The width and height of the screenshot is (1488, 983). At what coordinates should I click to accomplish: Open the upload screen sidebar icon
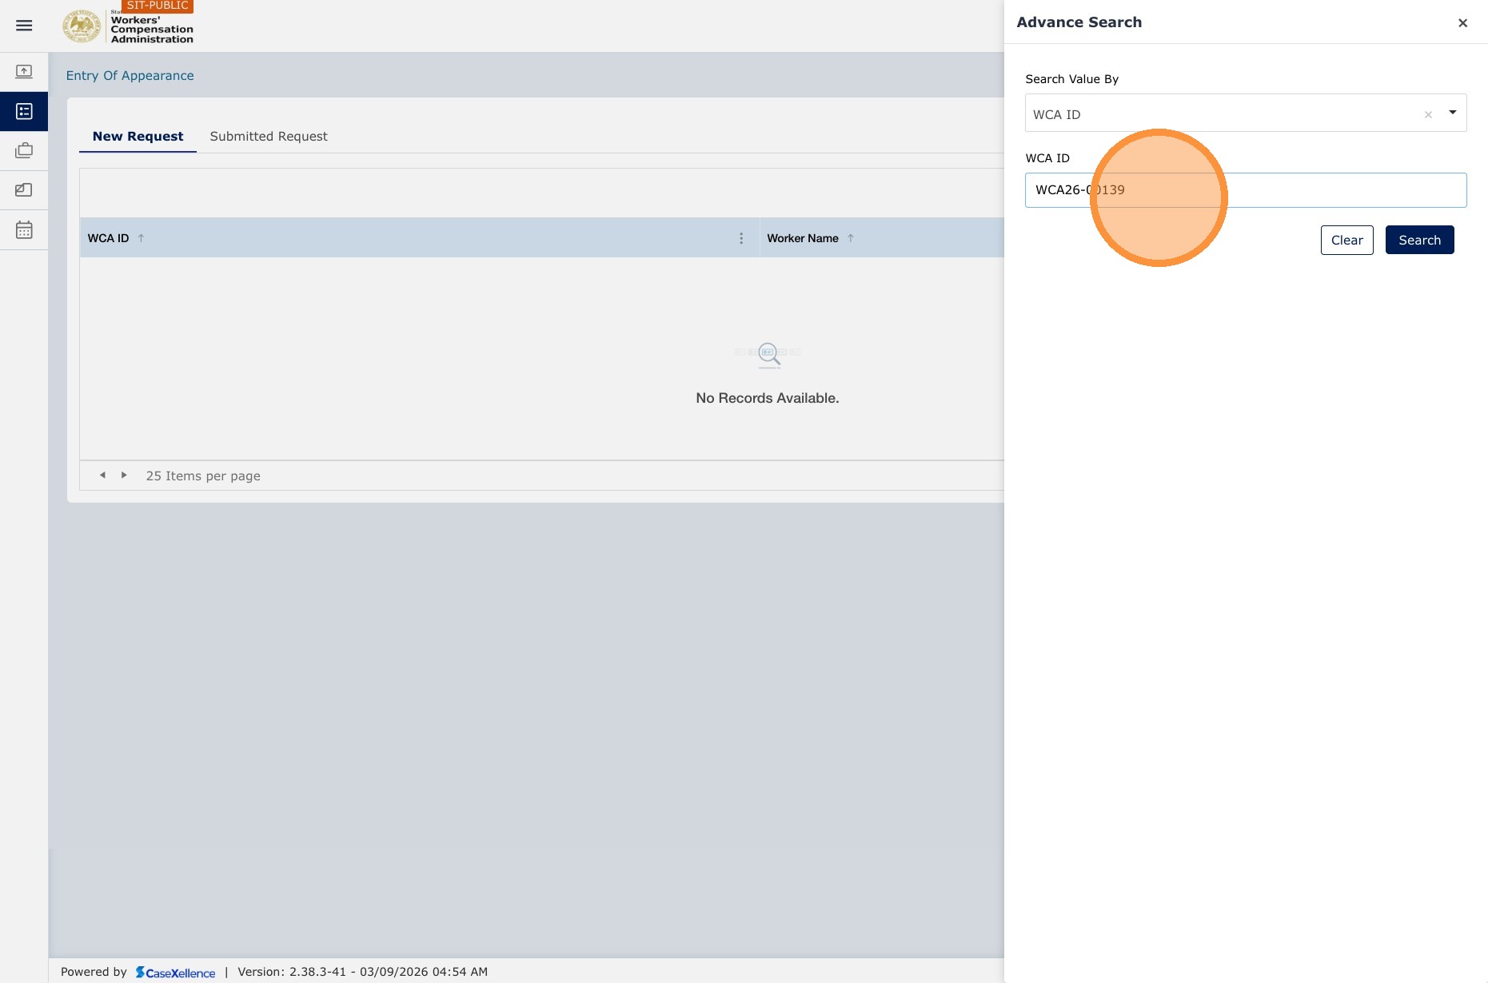tap(24, 72)
